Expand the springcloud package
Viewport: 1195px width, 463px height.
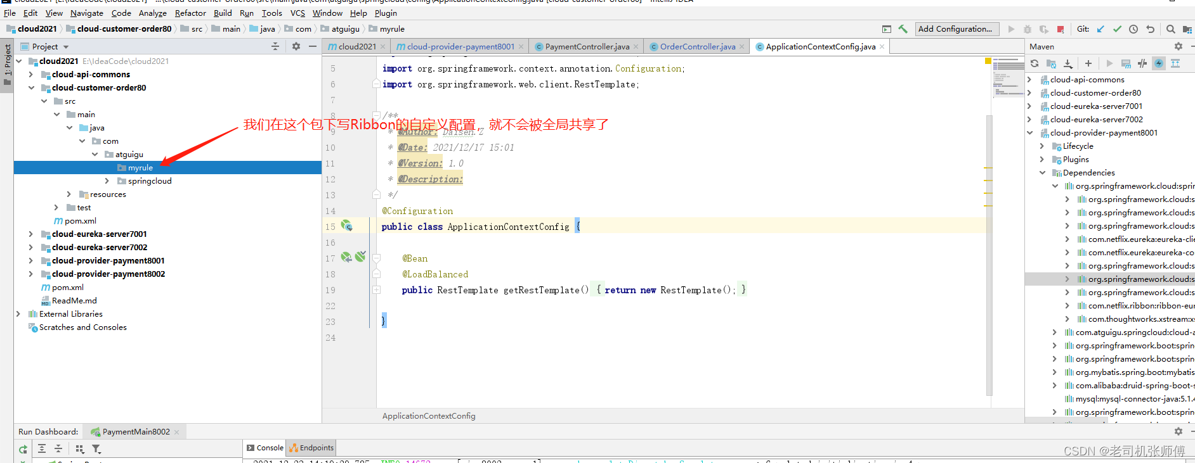click(107, 181)
